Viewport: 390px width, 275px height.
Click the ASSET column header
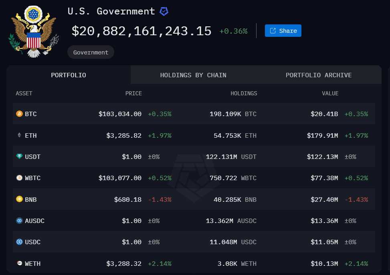[x=24, y=93]
